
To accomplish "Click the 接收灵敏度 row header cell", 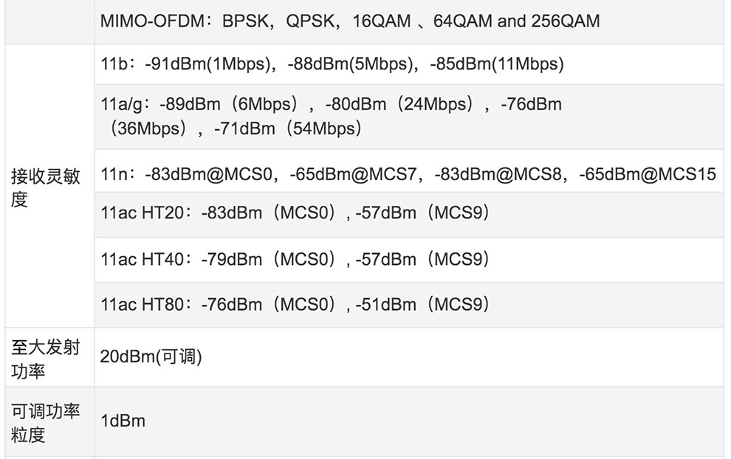I will click(46, 187).
